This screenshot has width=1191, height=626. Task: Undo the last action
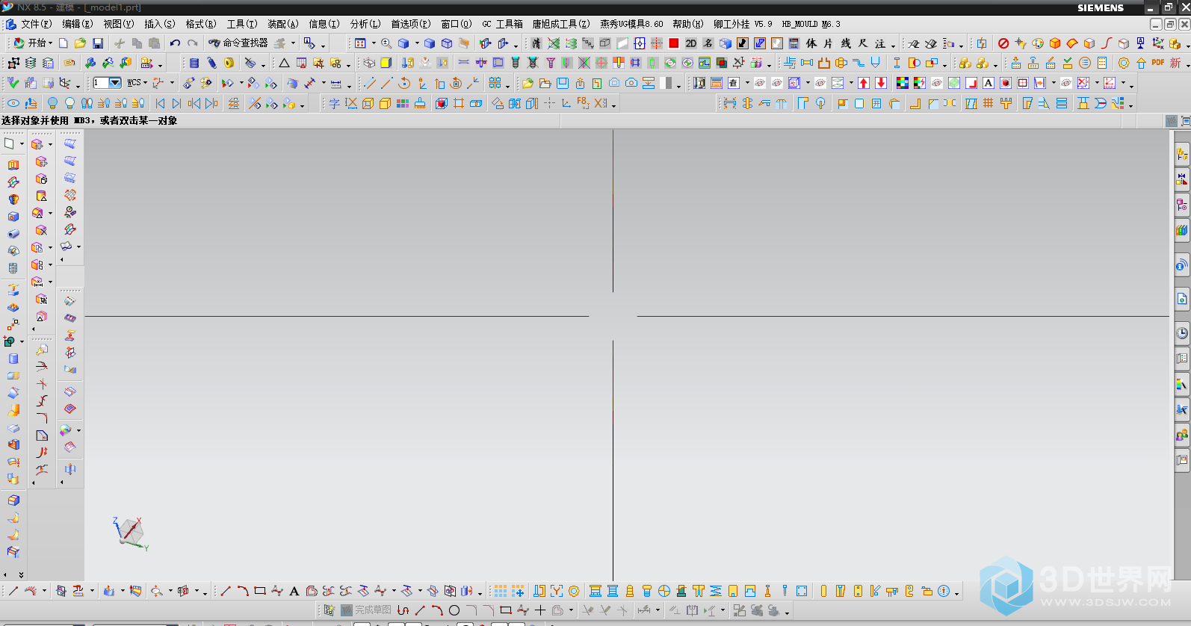coord(175,43)
